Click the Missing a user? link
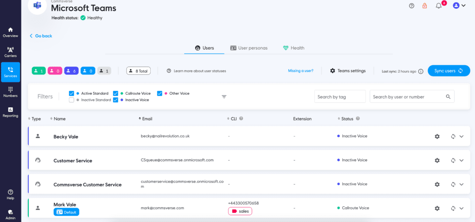This screenshot has width=475, height=222. tap(301, 71)
